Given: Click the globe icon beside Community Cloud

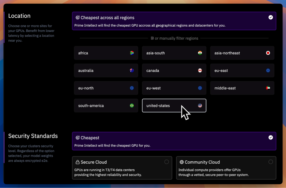Looking at the screenshot, I should [x=182, y=162].
